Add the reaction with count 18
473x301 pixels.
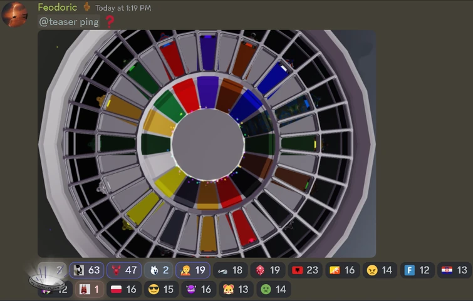click(x=230, y=270)
